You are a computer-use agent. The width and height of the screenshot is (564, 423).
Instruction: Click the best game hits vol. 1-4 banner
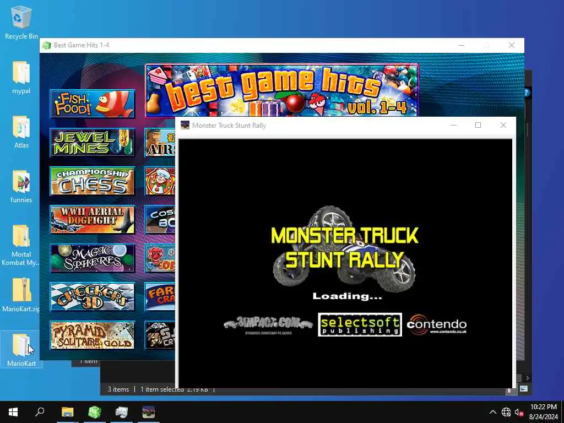tap(282, 90)
